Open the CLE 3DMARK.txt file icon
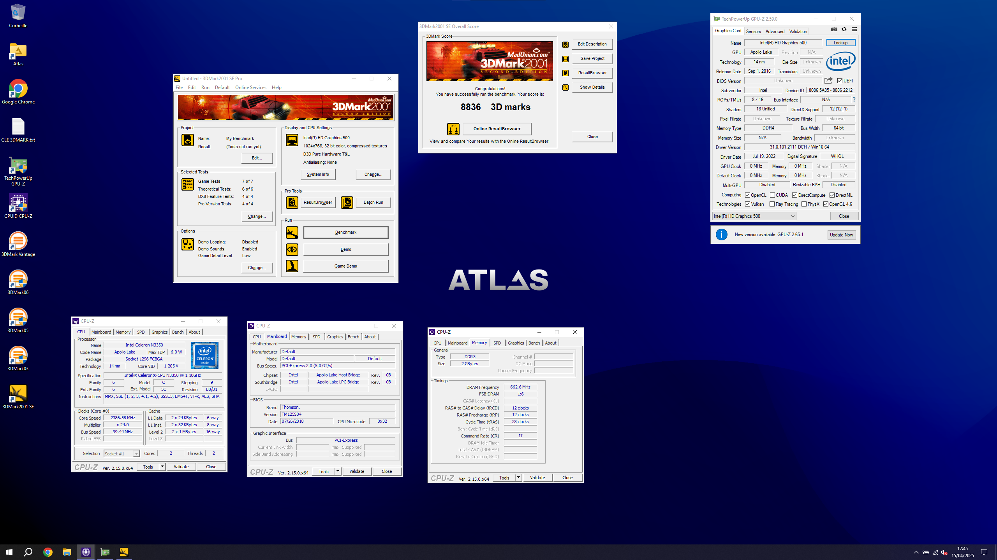This screenshot has height=560, width=997. [18, 130]
